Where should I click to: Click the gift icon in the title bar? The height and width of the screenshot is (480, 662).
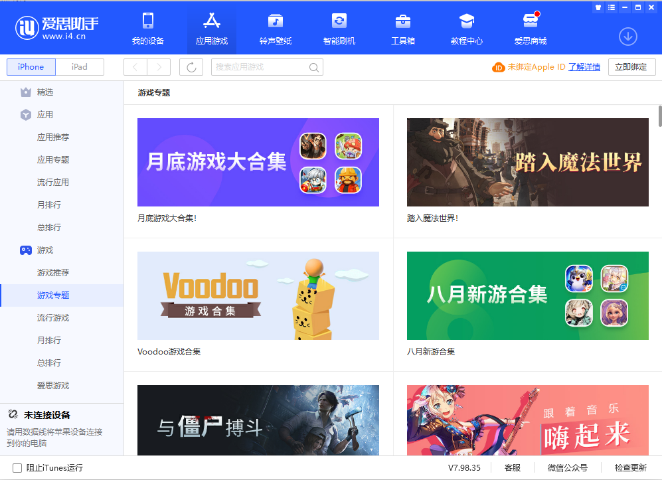pyautogui.click(x=597, y=7)
